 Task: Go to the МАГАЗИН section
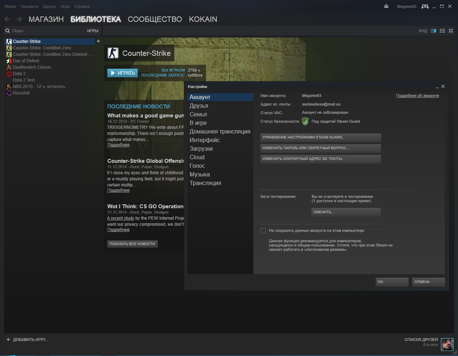pyautogui.click(x=46, y=19)
